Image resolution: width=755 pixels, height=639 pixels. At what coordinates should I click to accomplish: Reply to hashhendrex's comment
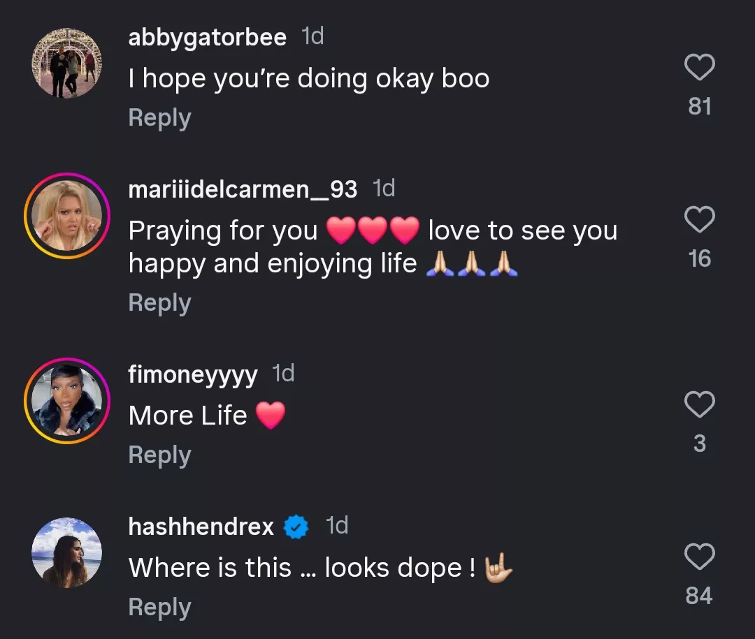pyautogui.click(x=159, y=607)
